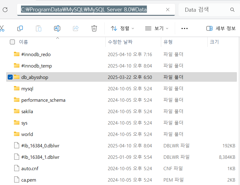Viewport: 240px width, 185px height.
Task: Clear the address bar with the X
Action: point(168,10)
